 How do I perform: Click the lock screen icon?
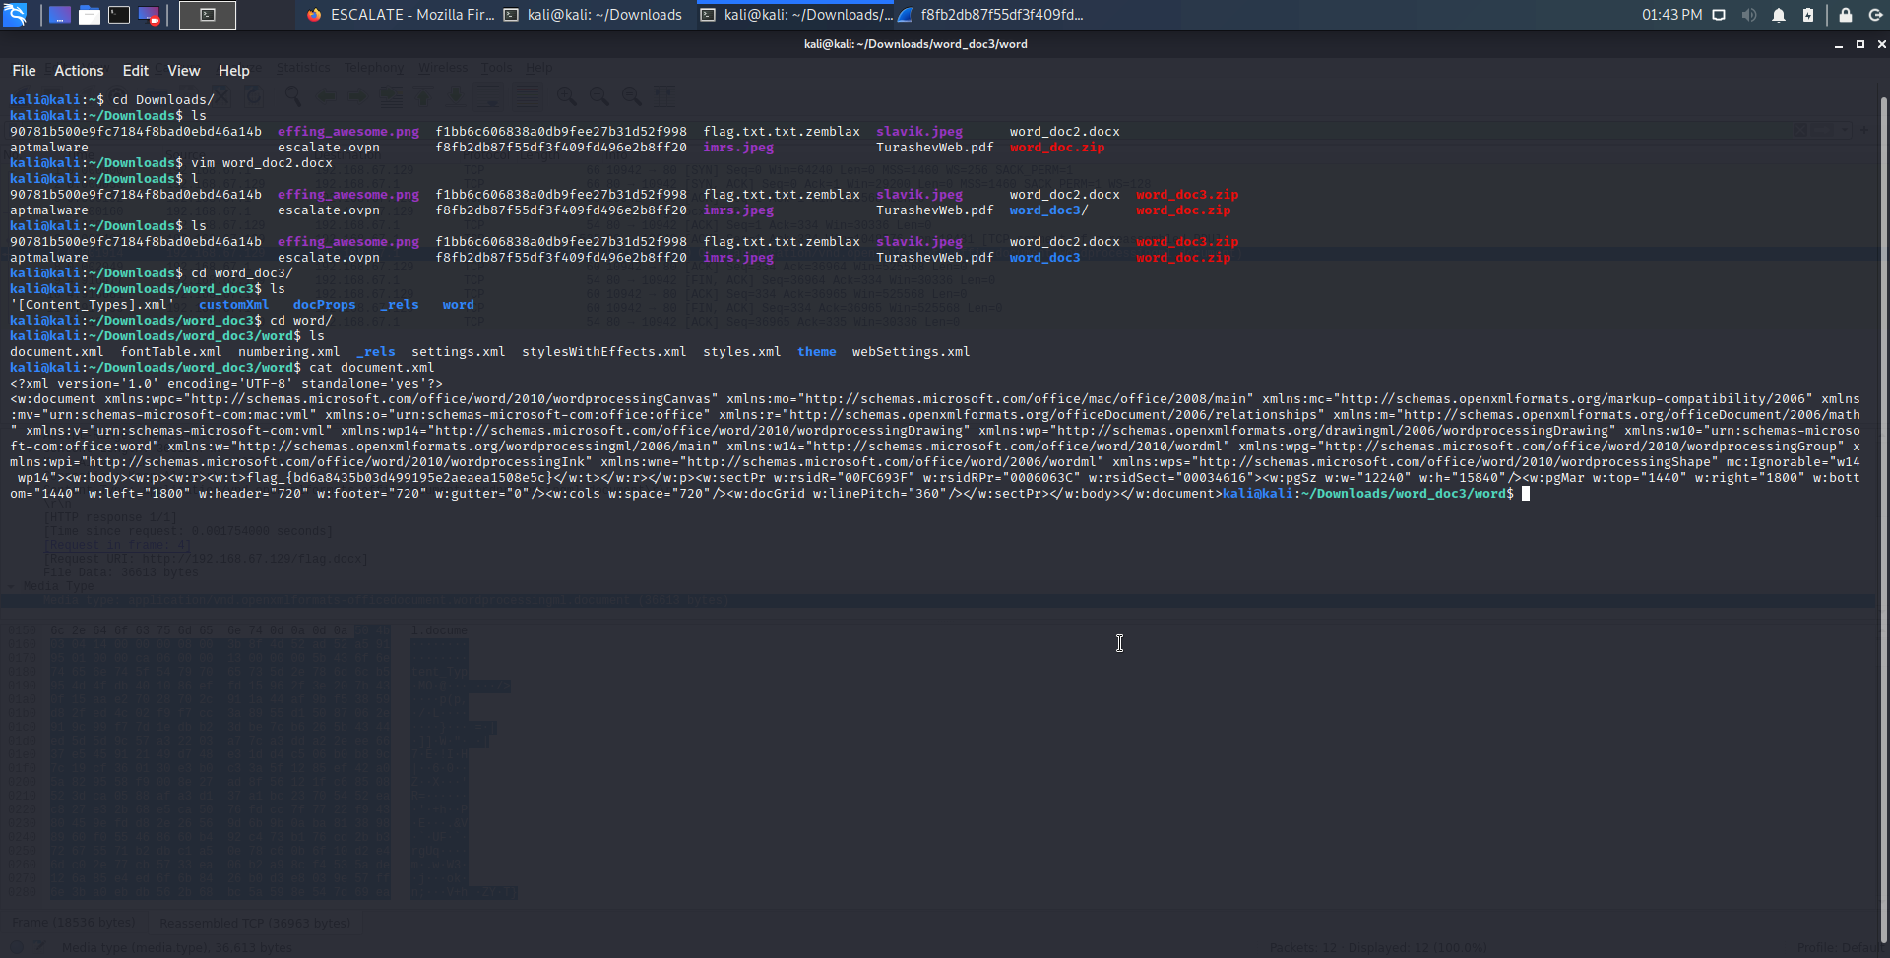point(1846,15)
